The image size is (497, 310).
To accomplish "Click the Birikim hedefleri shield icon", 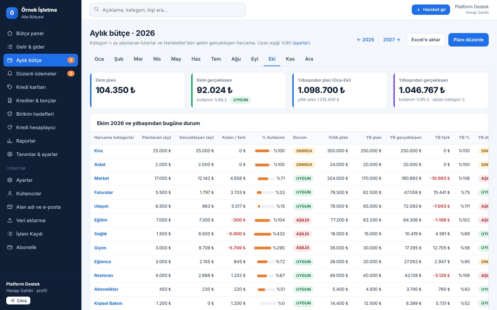I will [10, 114].
